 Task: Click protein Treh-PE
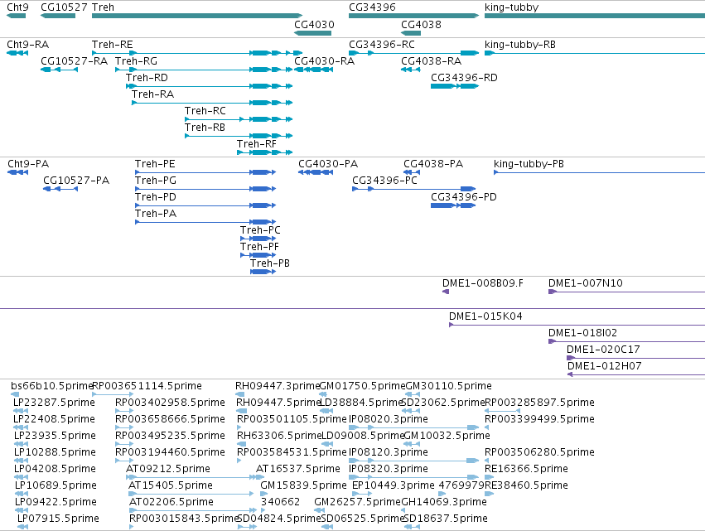205,172
